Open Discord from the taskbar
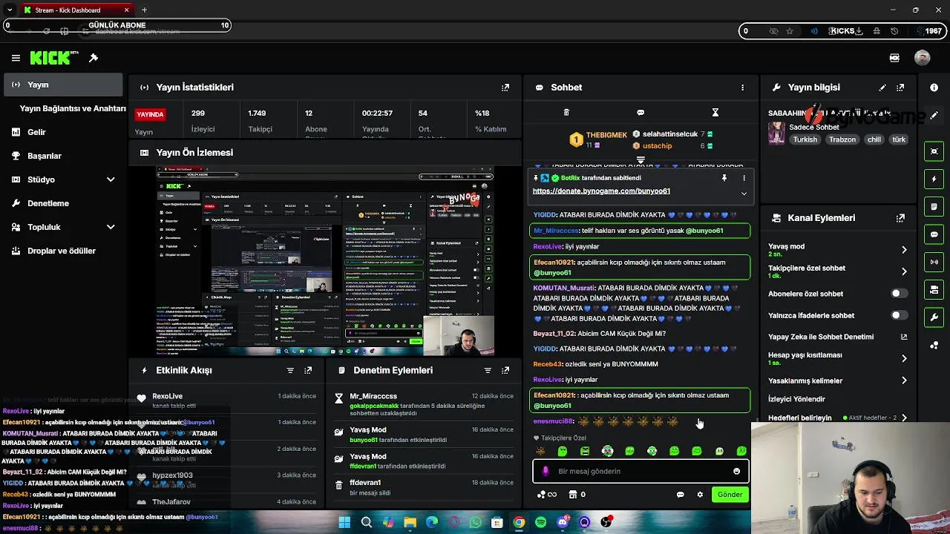The width and height of the screenshot is (950, 534). [x=563, y=523]
